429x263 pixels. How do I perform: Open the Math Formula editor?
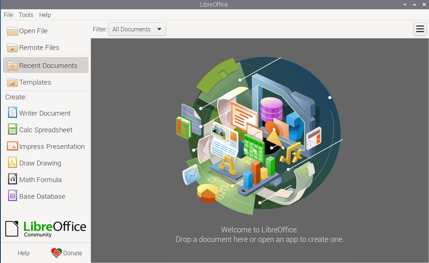(x=40, y=179)
